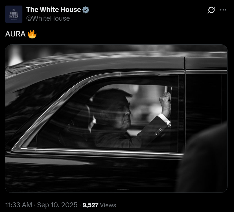Open the black-and-white limousine photo
This screenshot has height=212, width=234.
tap(116, 118)
